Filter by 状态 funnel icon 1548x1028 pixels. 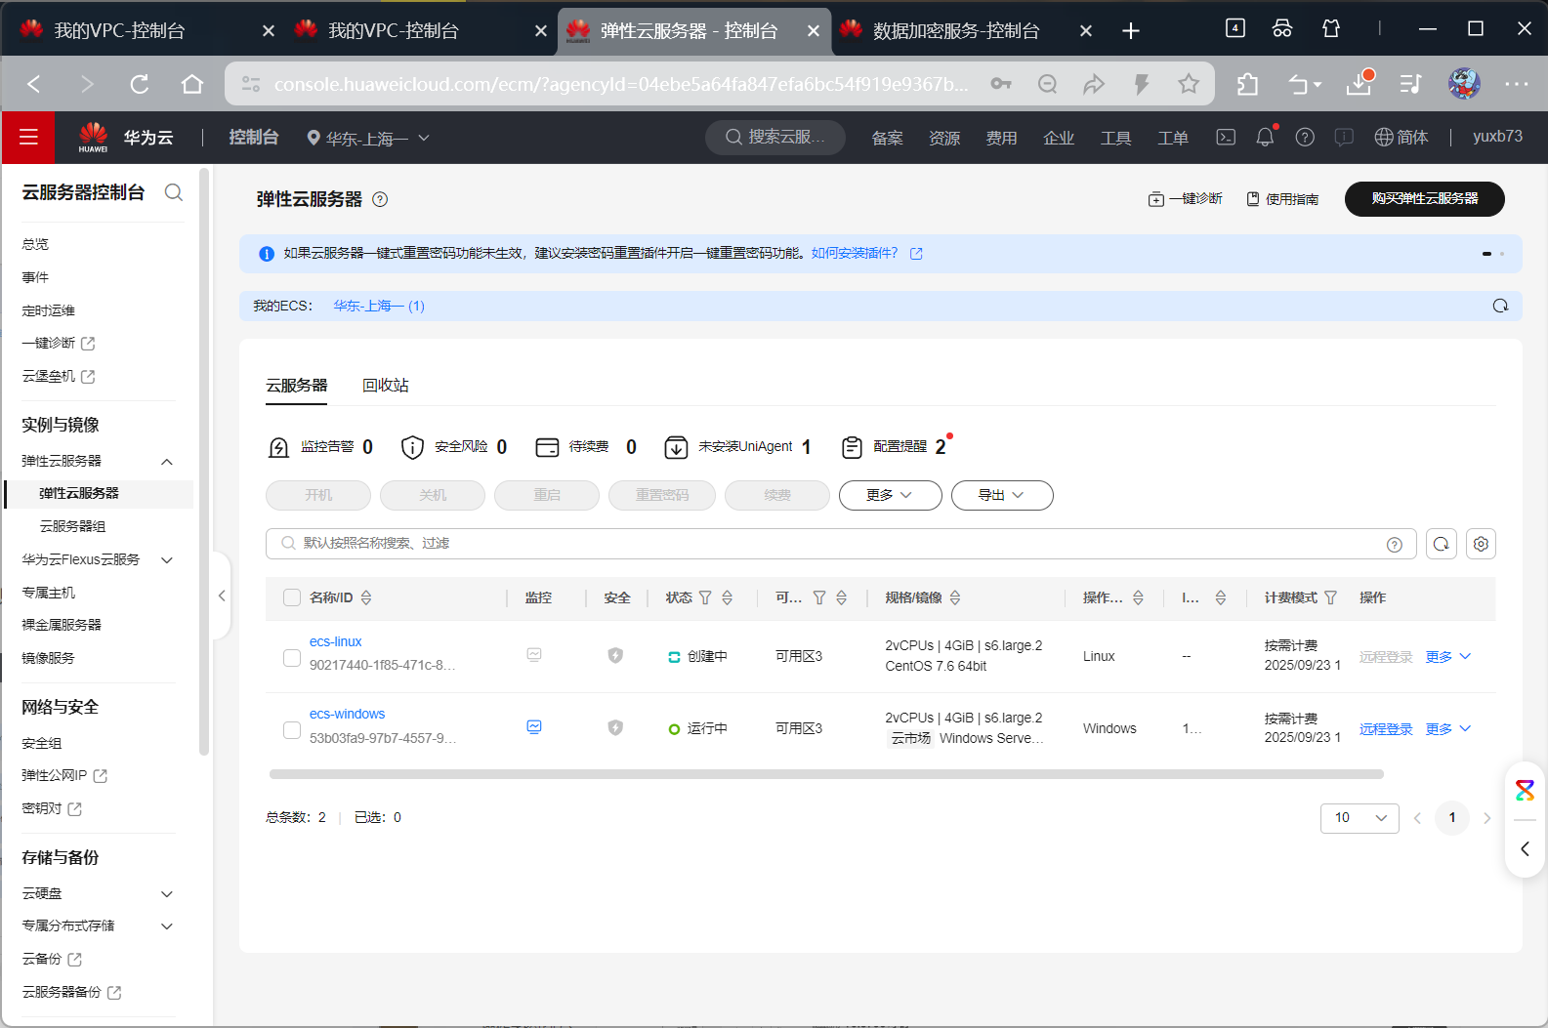pos(705,597)
